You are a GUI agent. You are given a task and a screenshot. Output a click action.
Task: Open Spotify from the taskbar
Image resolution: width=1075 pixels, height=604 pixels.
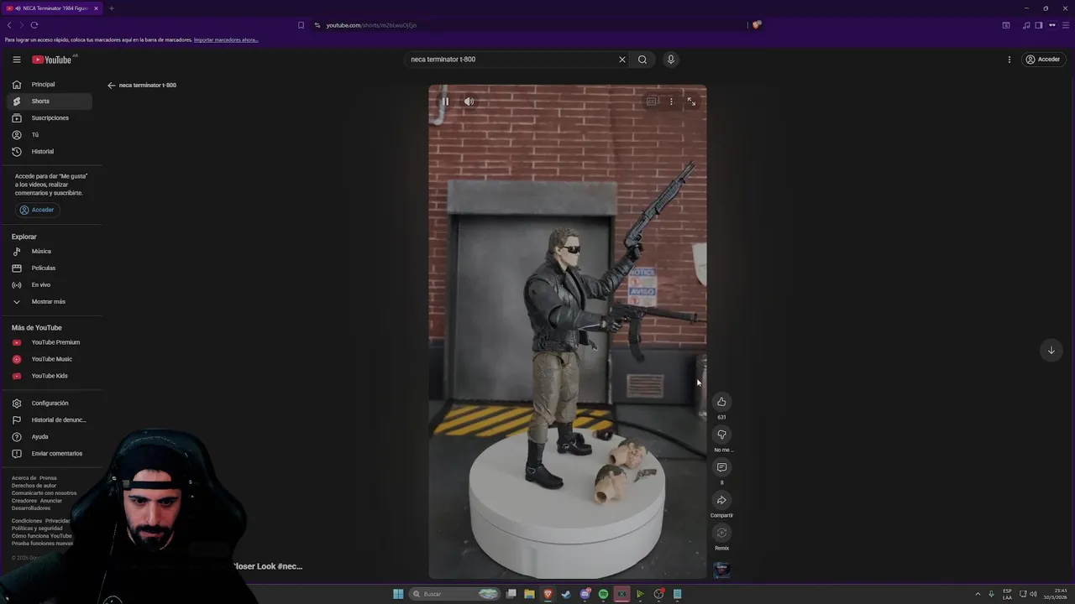[603, 594]
